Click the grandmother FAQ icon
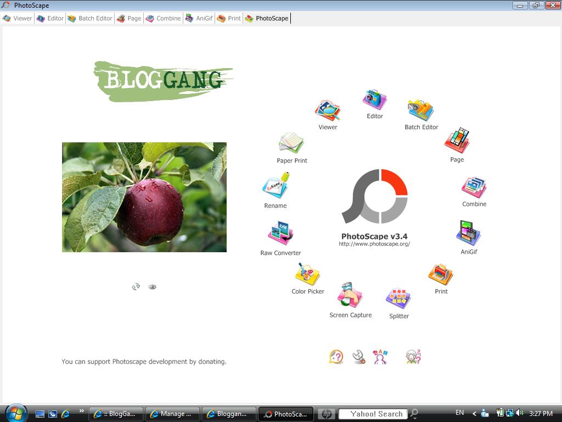The height and width of the screenshot is (422, 562). (x=413, y=357)
